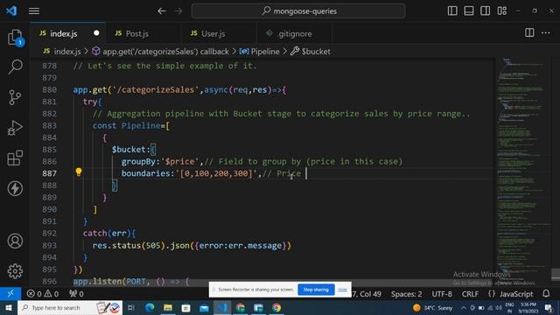560x315 pixels.
Task: Open Microsoft Edge from the taskbar
Action: pyautogui.click(x=150, y=307)
